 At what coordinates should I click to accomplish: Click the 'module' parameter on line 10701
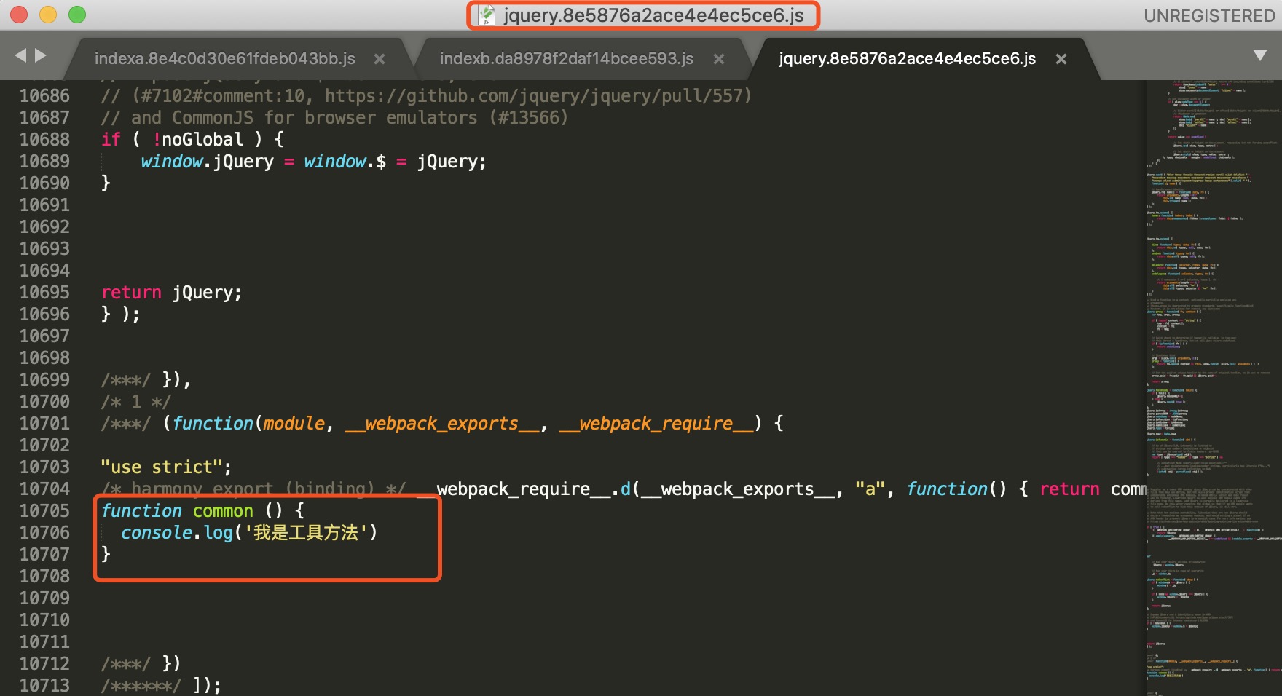point(294,423)
